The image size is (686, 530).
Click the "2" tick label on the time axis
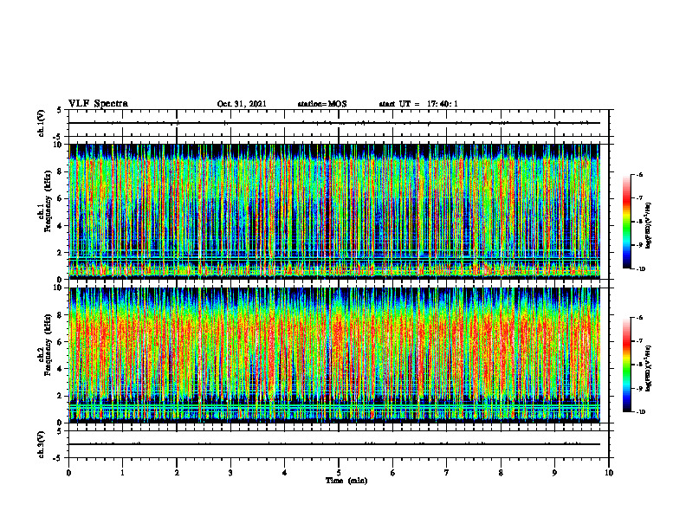(x=177, y=473)
